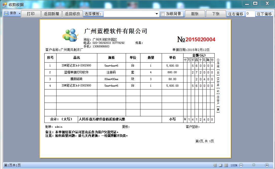Click the 电话 number line
The height and width of the screenshot is (169, 275).
click(x=104, y=43)
